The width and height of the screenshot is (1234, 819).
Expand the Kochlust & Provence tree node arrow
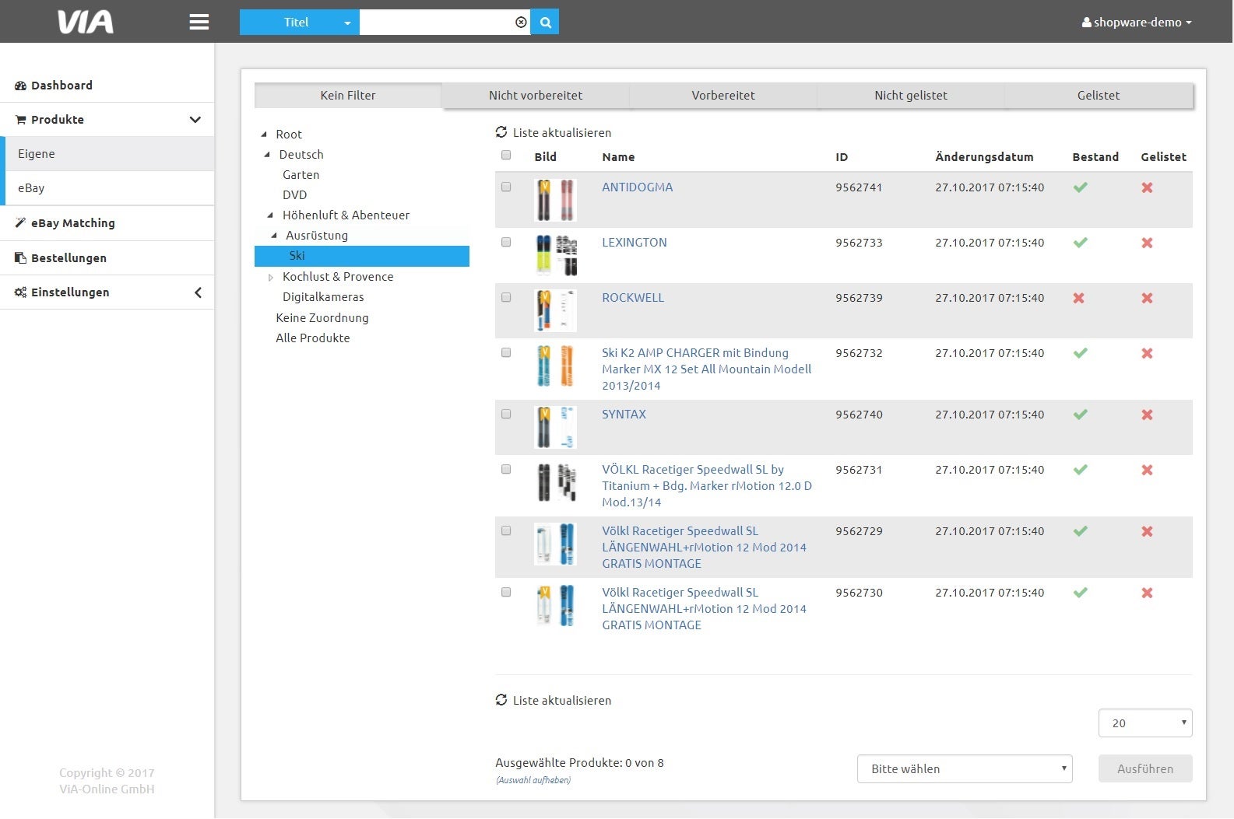point(270,277)
